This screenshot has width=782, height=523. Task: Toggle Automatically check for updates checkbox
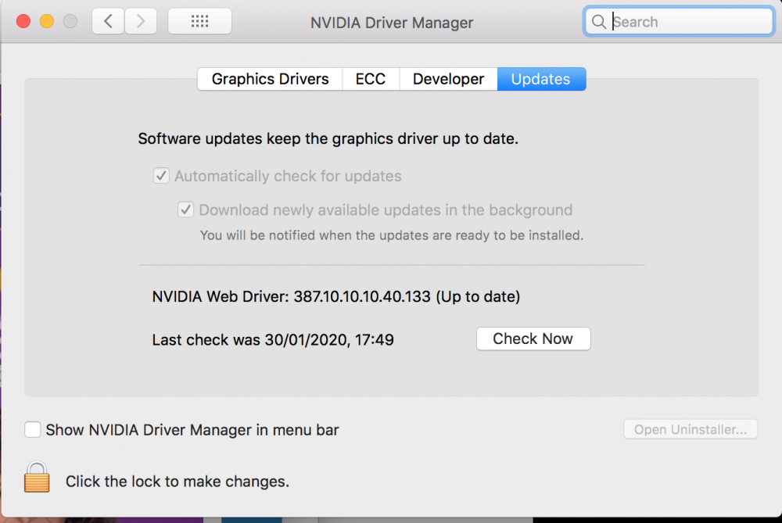(161, 176)
